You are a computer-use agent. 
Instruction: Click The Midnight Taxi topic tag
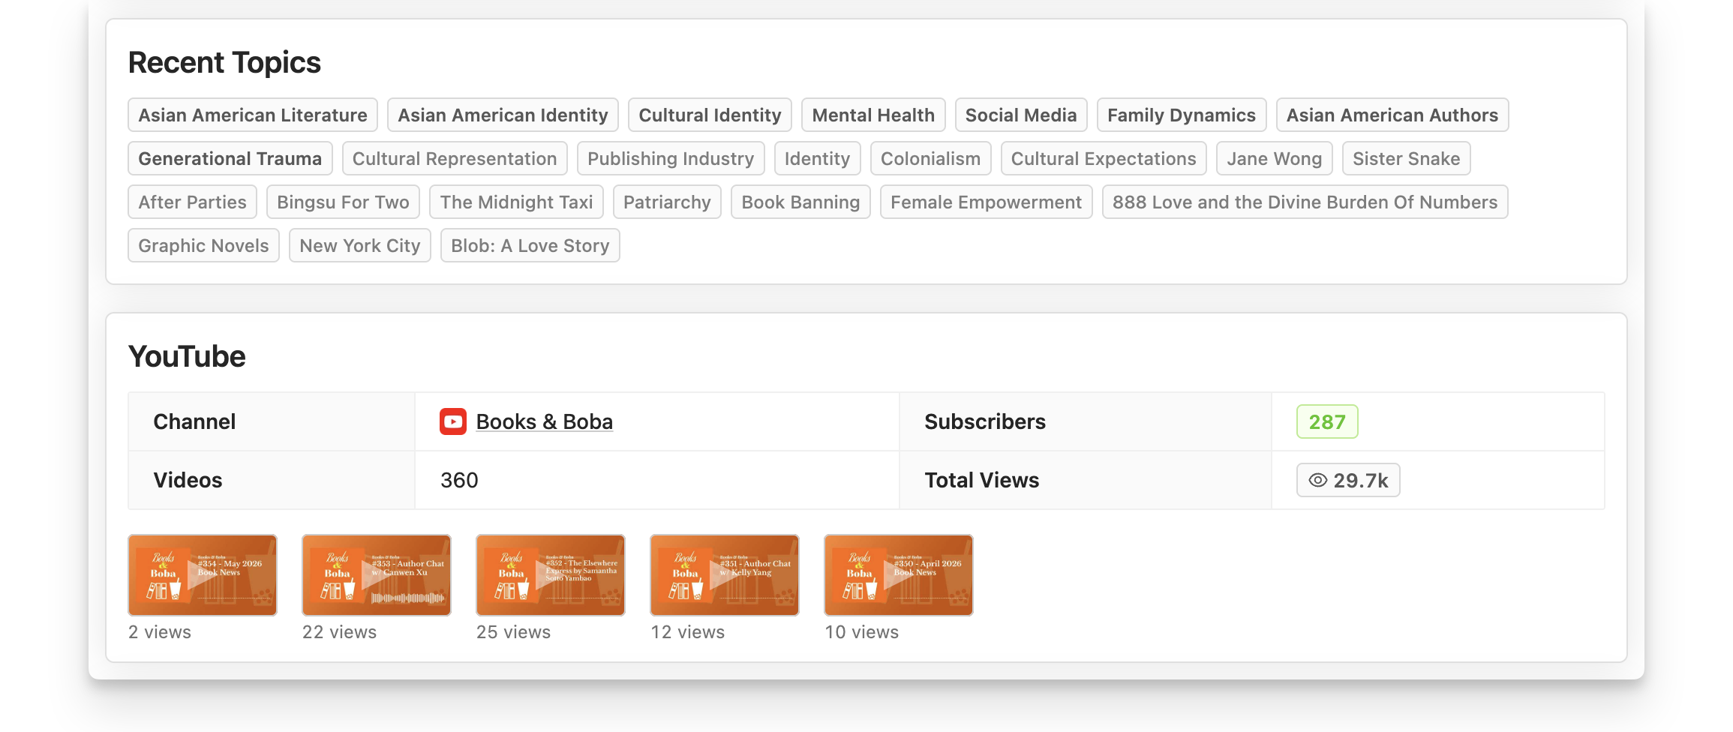click(516, 202)
